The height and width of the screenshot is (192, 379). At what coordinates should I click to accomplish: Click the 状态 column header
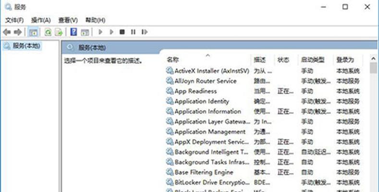pyautogui.click(x=283, y=60)
